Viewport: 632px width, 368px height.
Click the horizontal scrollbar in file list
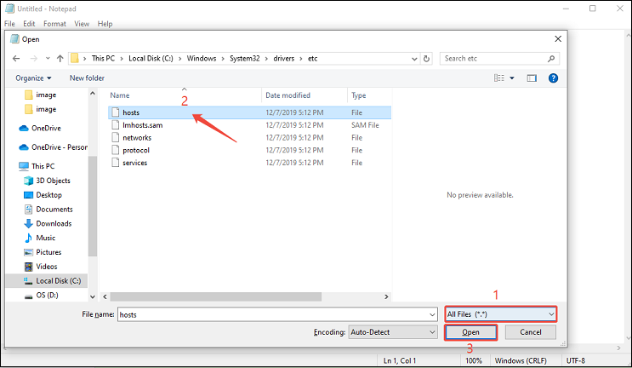pyautogui.click(x=216, y=297)
